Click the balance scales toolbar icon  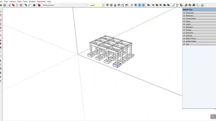point(202,5)
